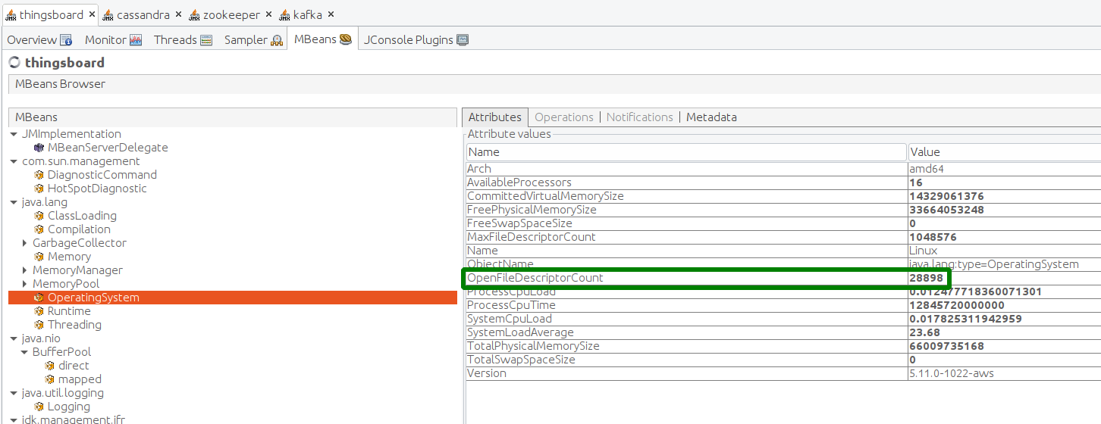Expand the GarbageCollector tree node
This screenshot has height=424, width=1101.
click(x=25, y=243)
